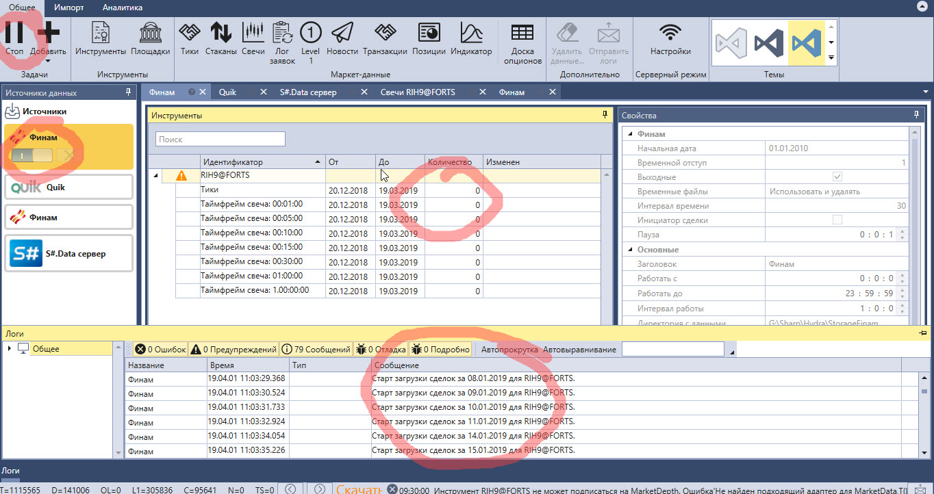Screen dimensions: 934x494
Task: Select the blue highlighted Visual Studio theme
Action: (806, 43)
